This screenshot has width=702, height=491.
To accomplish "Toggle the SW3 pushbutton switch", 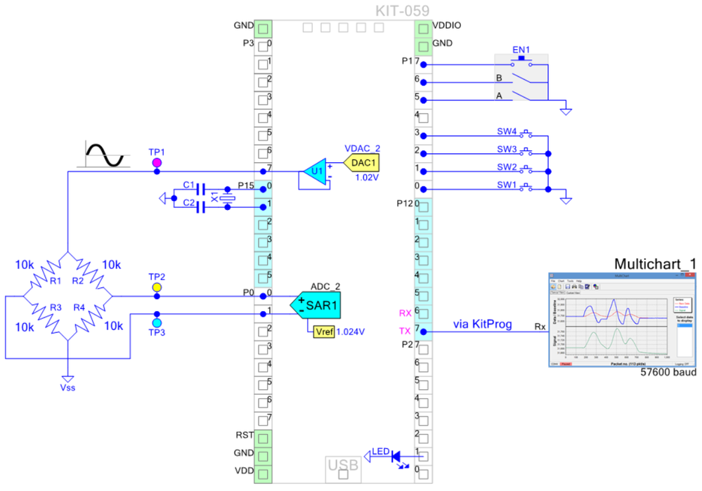I will tap(526, 151).
